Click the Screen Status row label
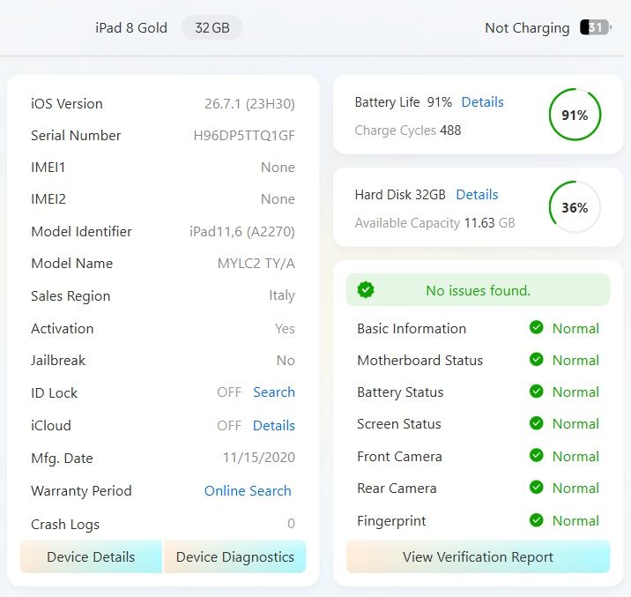This screenshot has height=597, width=631. (x=399, y=424)
